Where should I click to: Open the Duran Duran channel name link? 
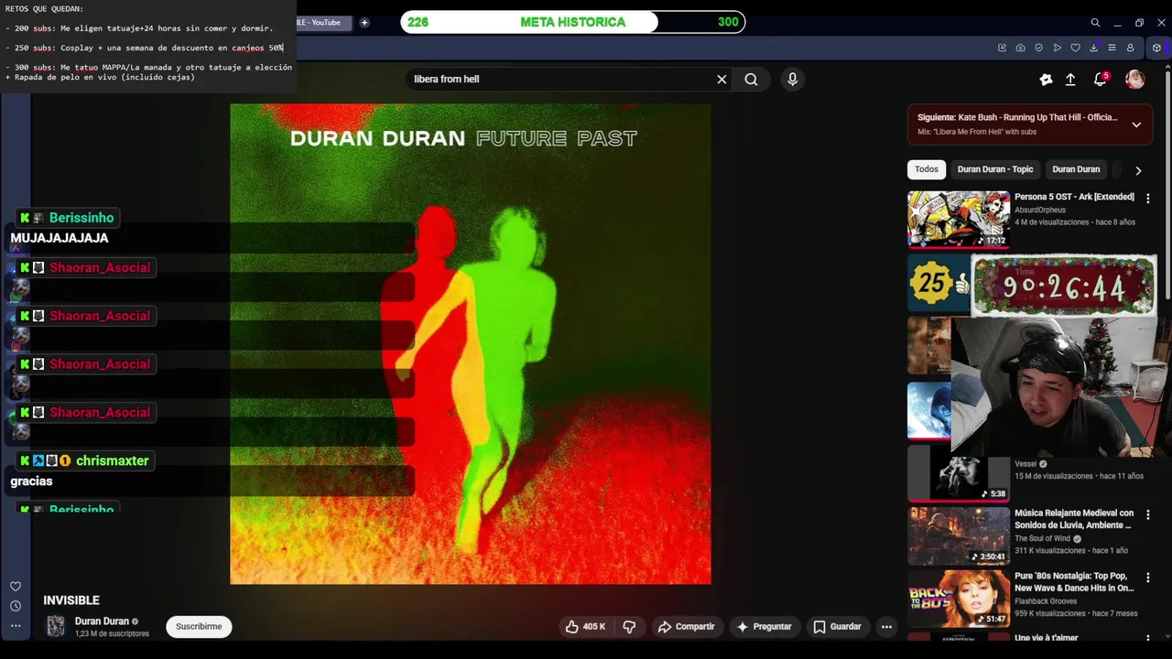pyautogui.click(x=102, y=621)
